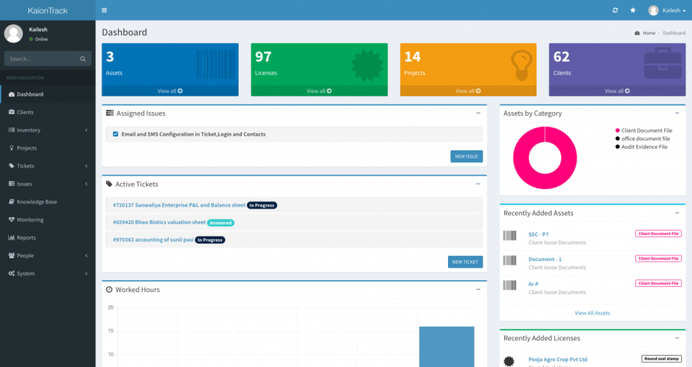
Task: Focus the sidebar Search input field
Action: click(x=42, y=59)
